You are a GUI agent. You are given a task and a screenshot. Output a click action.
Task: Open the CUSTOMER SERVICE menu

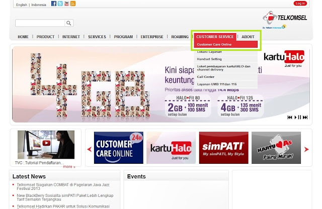tap(215, 37)
